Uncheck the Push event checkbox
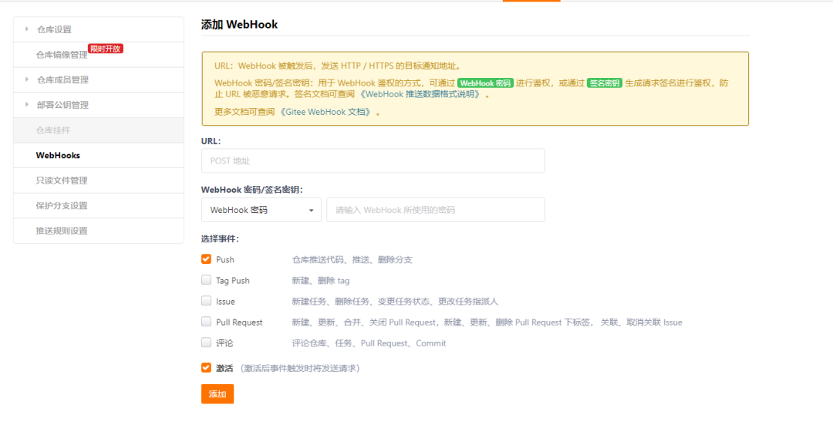The image size is (833, 432). click(x=206, y=259)
